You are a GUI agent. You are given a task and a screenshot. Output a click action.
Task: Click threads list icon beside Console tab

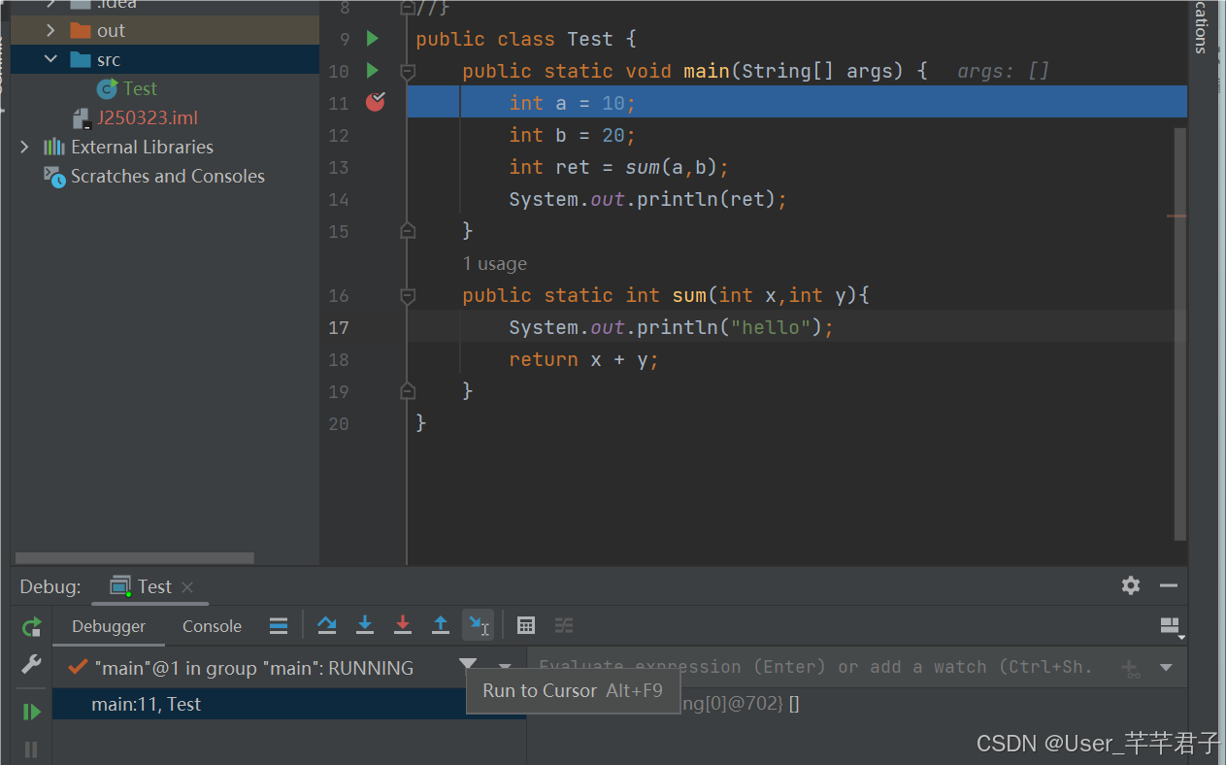pos(279,626)
